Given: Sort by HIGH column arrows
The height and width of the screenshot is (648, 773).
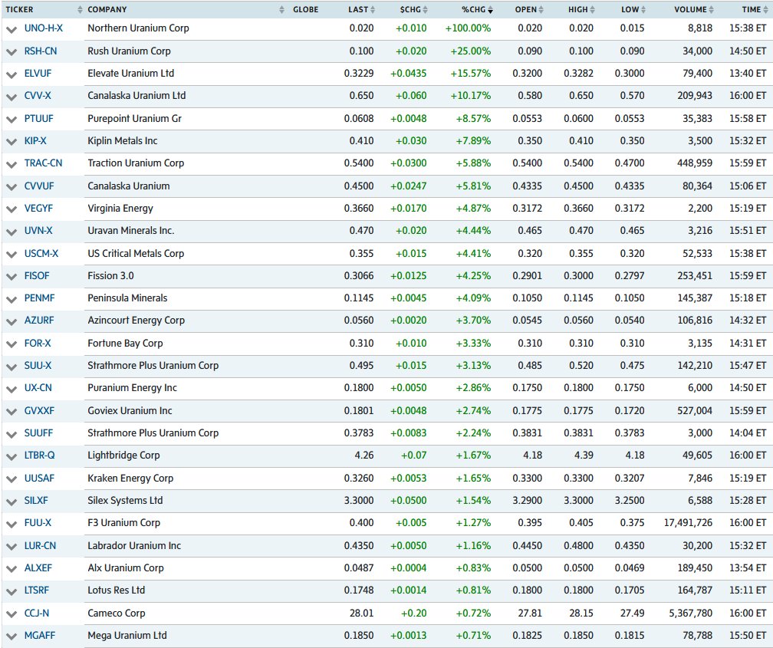Looking at the screenshot, I should (592, 9).
